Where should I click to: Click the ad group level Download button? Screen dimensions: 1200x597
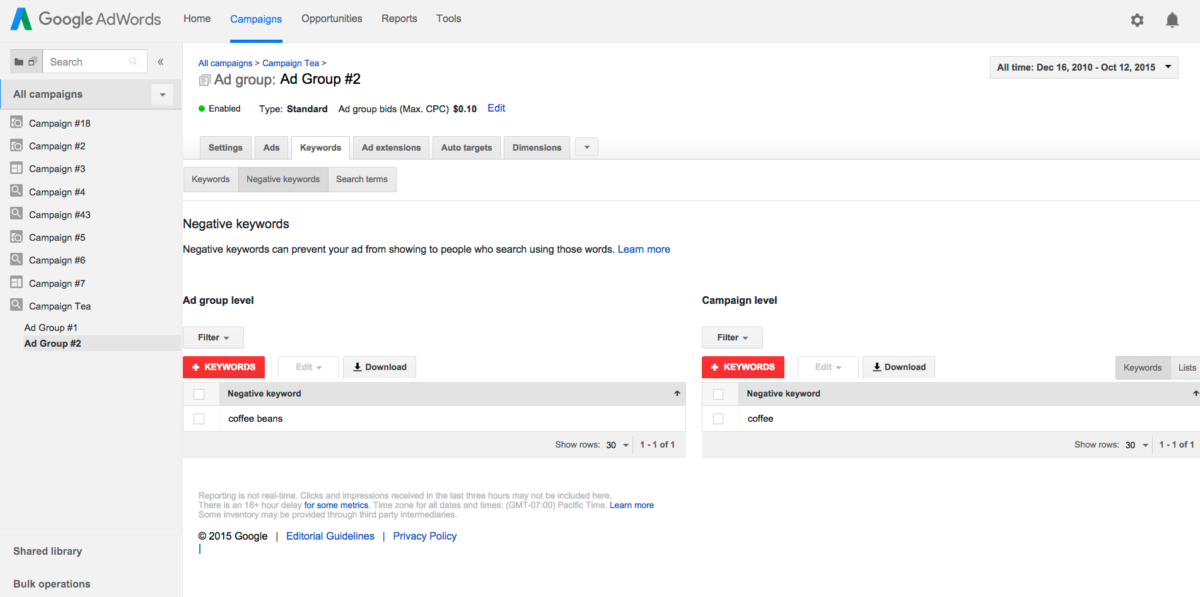coord(380,367)
